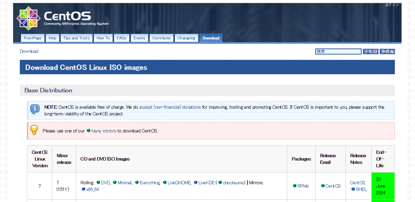
Task: Open the LiveGNOME ISO link
Action: [179, 183]
